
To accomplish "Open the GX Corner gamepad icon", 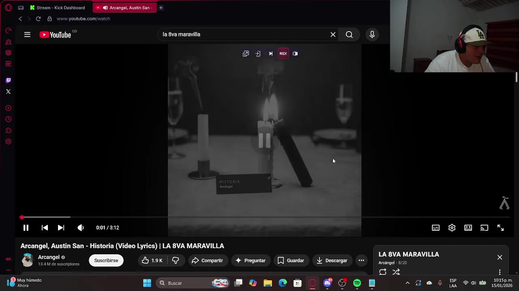I will pos(21,8).
